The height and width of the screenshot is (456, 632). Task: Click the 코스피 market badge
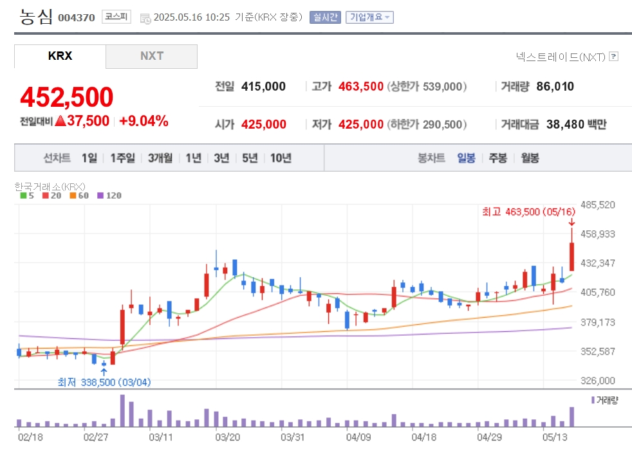[x=116, y=17]
